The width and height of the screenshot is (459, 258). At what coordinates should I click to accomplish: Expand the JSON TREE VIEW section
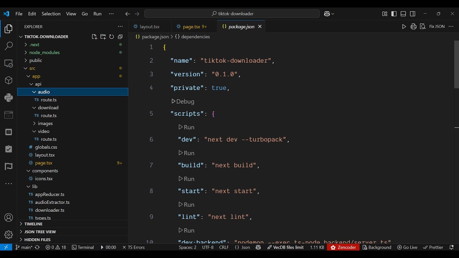click(x=73, y=231)
